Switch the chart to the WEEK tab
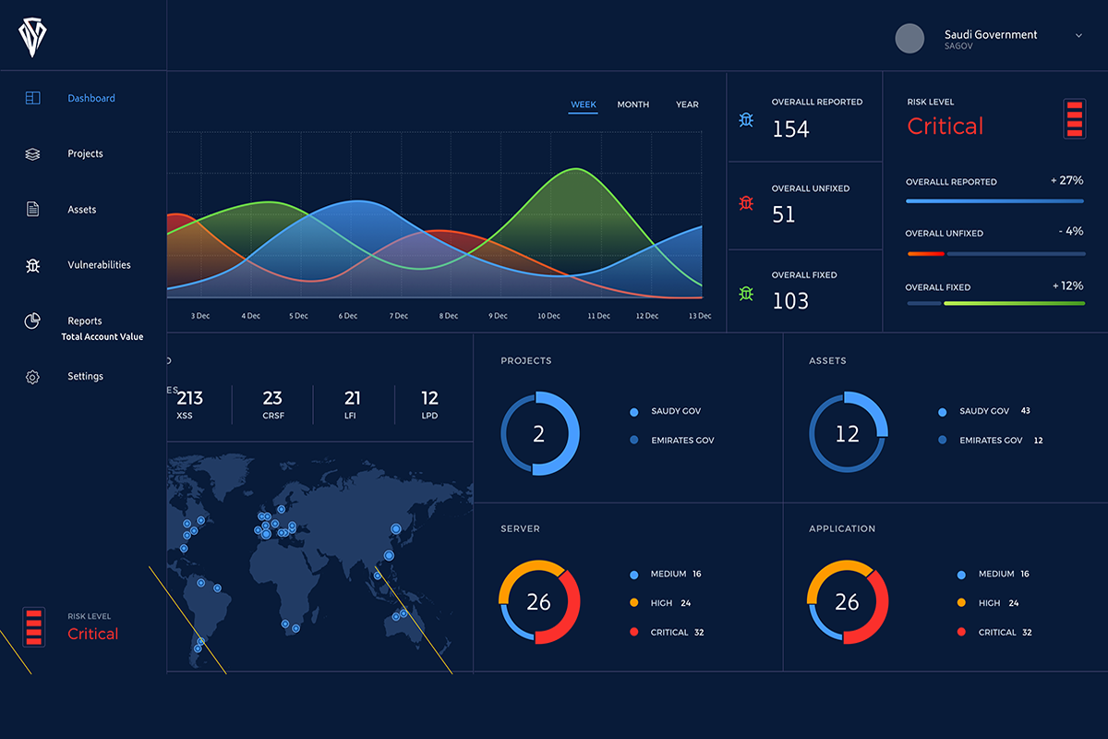This screenshot has height=739, width=1108. [584, 105]
